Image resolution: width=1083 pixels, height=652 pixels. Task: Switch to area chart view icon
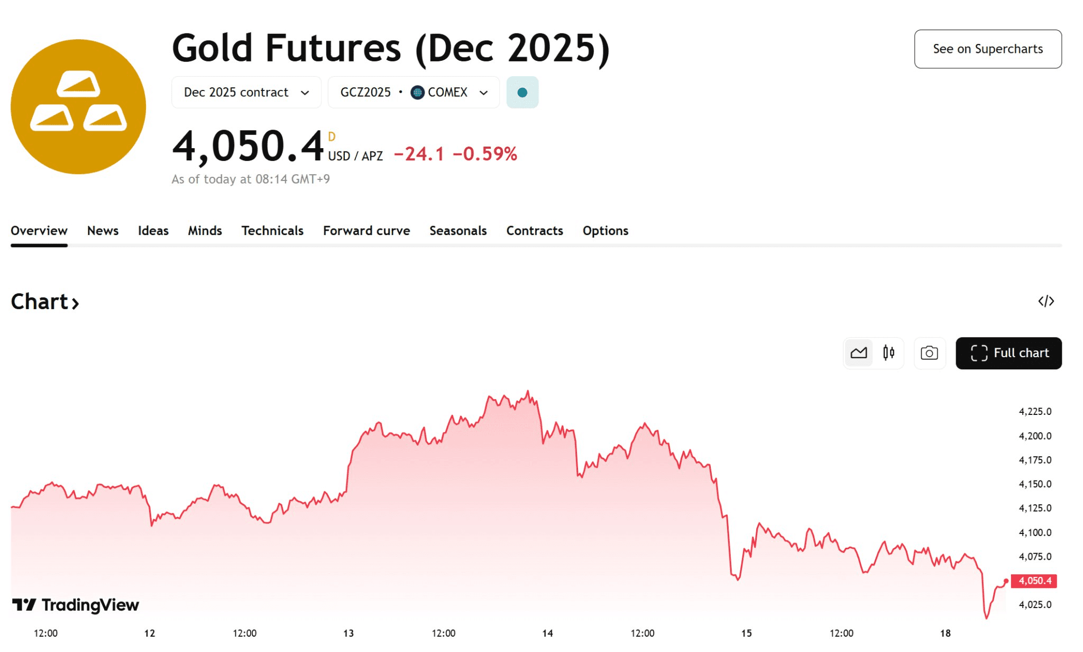point(858,353)
